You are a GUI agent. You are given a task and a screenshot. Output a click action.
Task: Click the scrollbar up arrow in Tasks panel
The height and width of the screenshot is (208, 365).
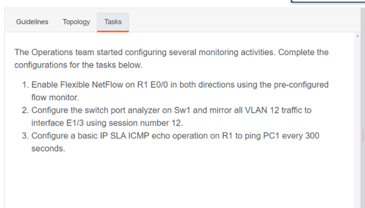point(358,36)
